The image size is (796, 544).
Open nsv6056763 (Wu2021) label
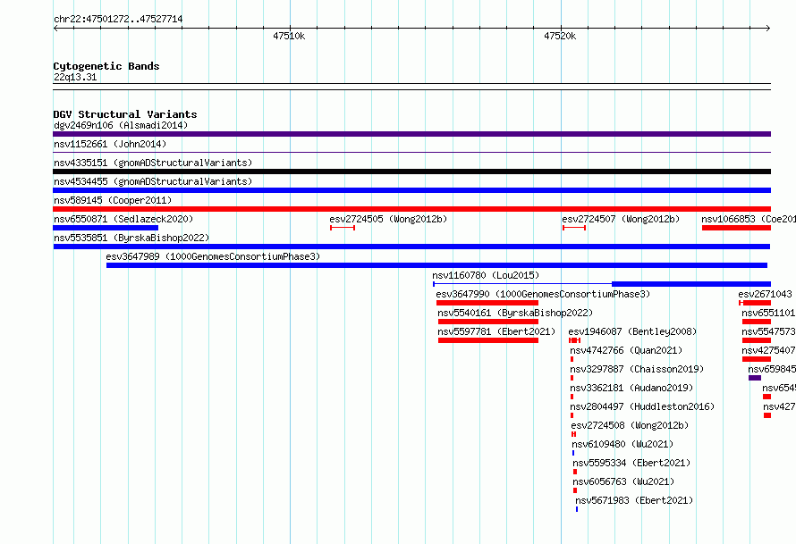coord(624,481)
